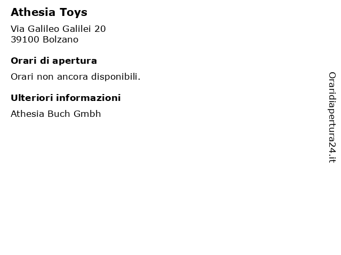
Task: Click the word Galilei in the street name
Action: pyautogui.click(x=77, y=29)
